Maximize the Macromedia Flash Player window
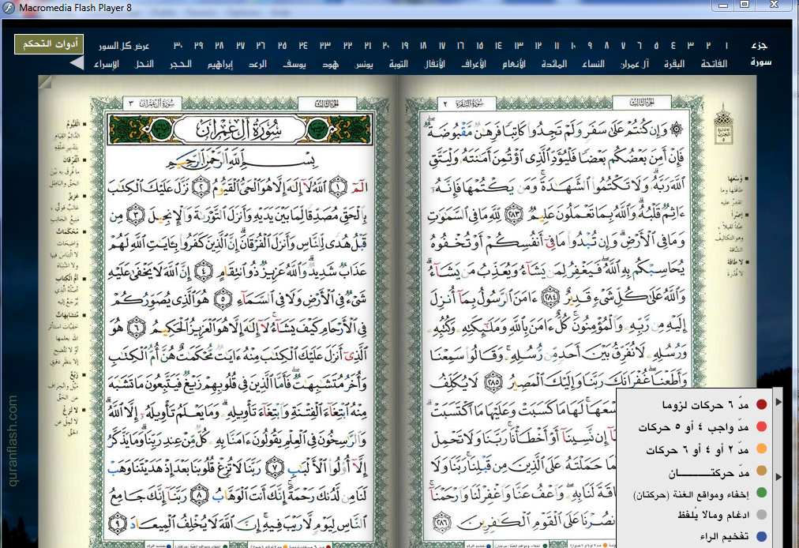Image resolution: width=799 pixels, height=548 pixels. point(745,5)
